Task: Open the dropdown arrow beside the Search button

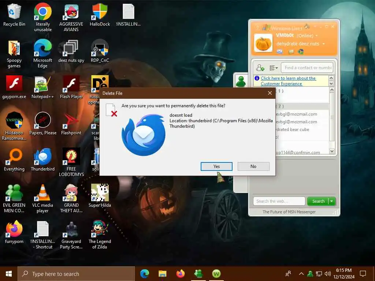Action: 332,201
